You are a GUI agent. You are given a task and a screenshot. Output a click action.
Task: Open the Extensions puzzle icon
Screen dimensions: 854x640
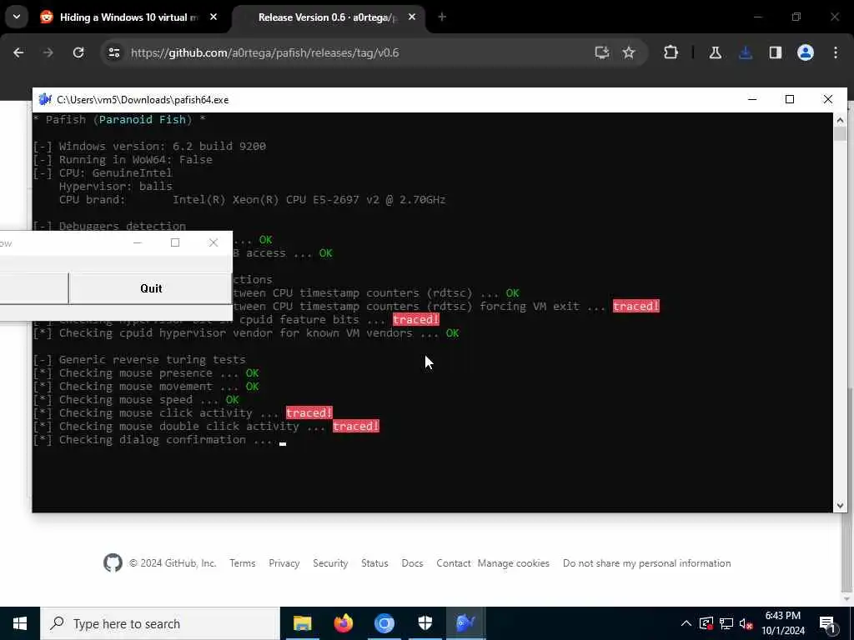(x=671, y=52)
